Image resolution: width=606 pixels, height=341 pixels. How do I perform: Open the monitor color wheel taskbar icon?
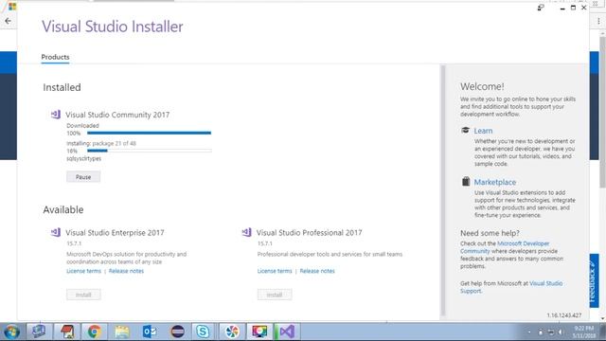click(259, 332)
